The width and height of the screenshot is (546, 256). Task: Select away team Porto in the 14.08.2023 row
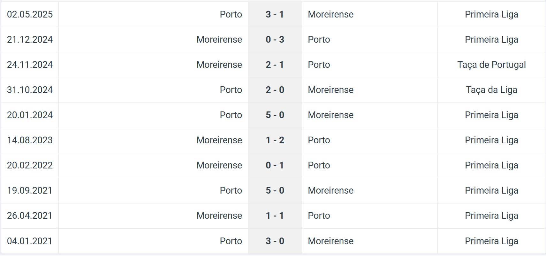(319, 140)
